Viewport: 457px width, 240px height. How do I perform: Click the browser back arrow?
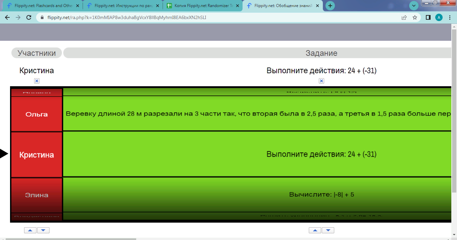tap(7, 18)
